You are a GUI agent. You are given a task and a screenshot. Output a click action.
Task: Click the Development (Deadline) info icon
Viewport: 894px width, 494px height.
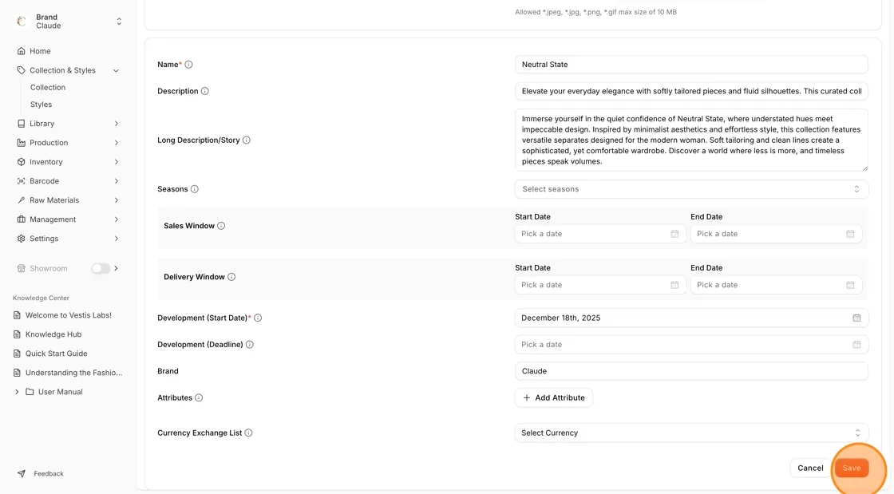[x=250, y=345]
